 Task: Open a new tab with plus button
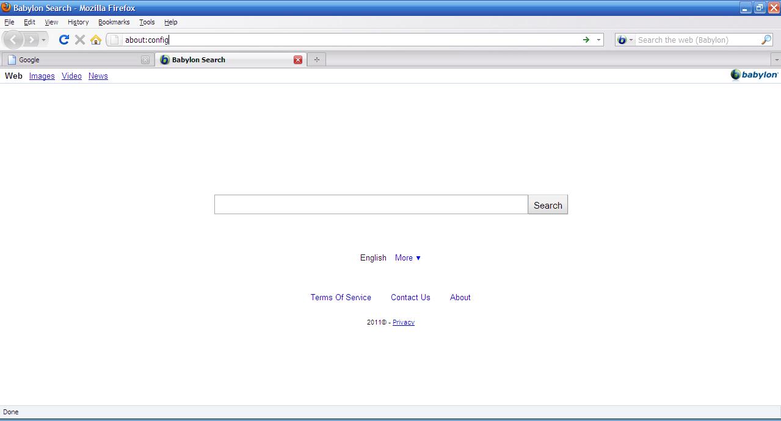tap(316, 60)
